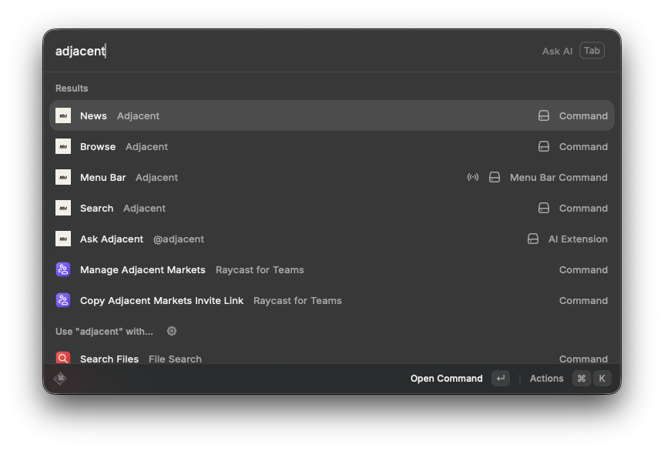Select the News Adjacent command
The image size is (664, 451).
tap(332, 115)
